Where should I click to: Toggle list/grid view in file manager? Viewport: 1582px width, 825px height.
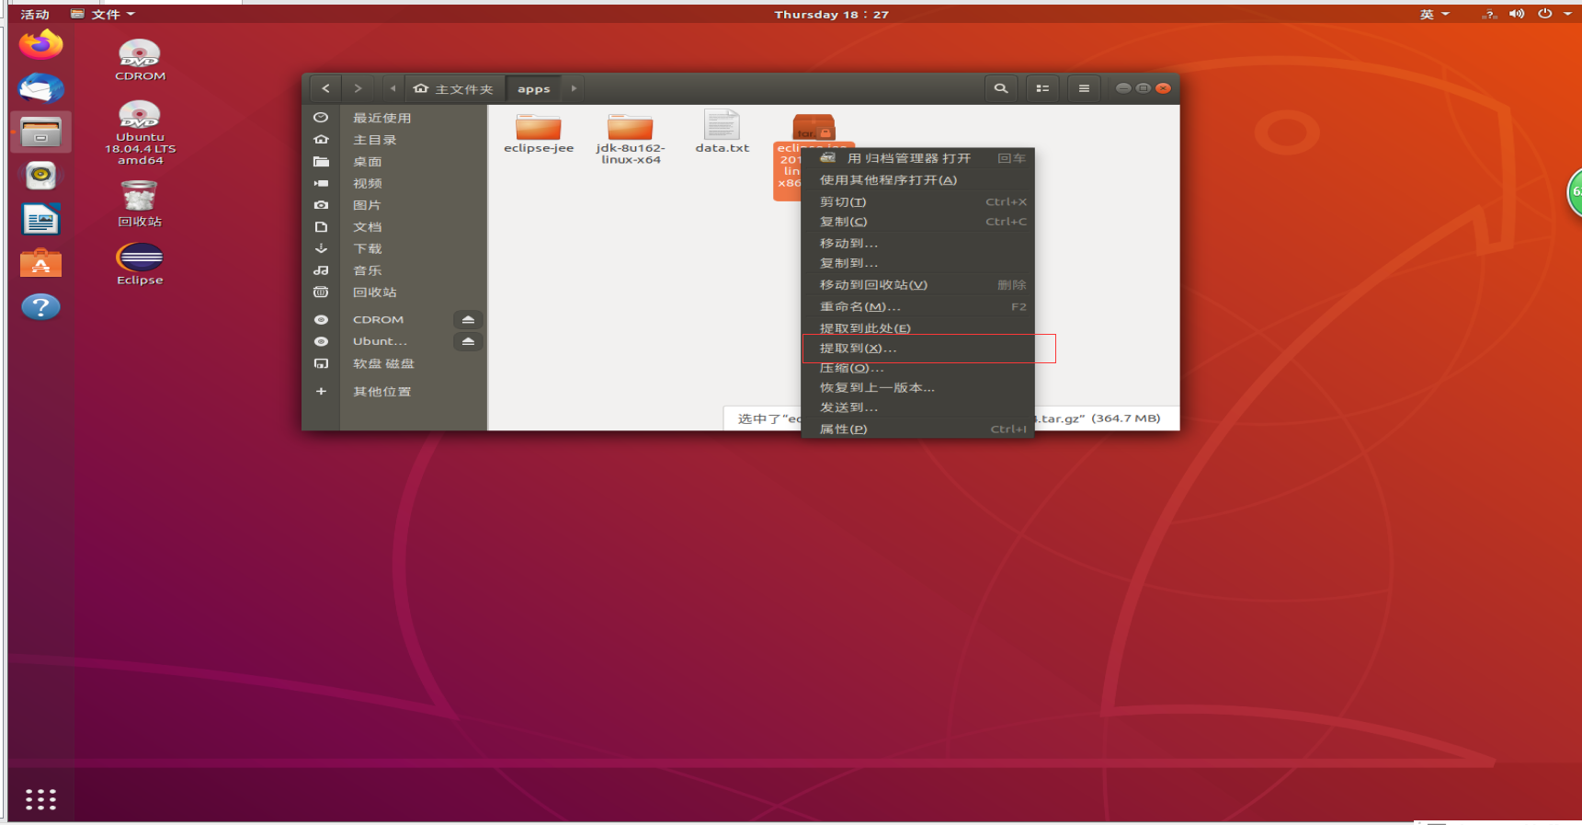[1042, 88]
